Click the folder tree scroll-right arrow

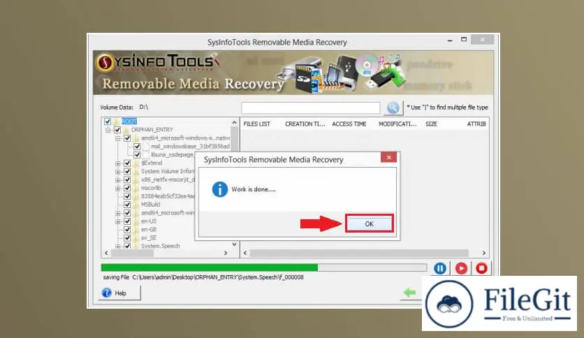226,253
